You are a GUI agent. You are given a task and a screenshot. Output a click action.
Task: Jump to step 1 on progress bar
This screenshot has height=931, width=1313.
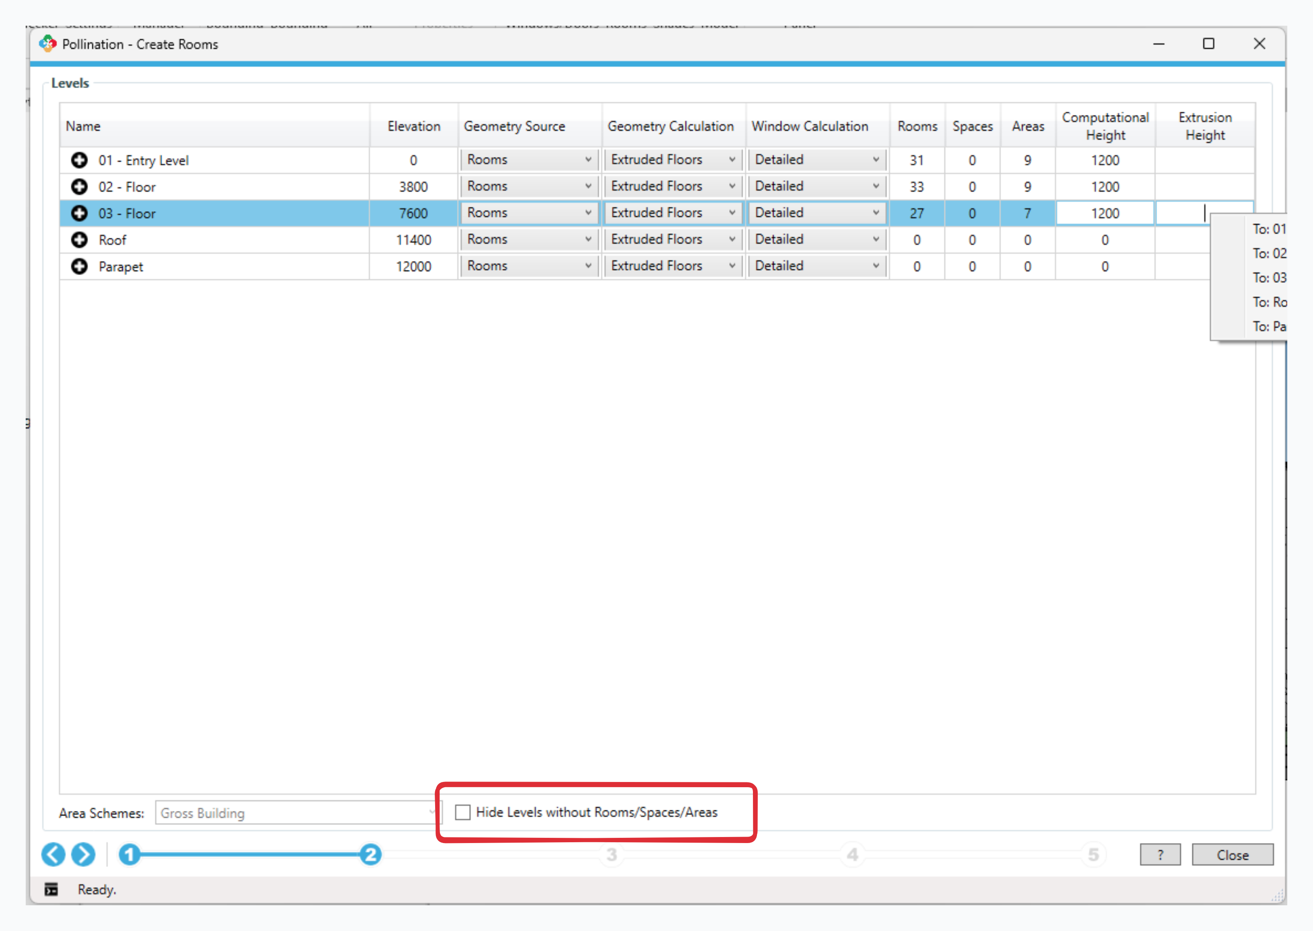pos(130,855)
